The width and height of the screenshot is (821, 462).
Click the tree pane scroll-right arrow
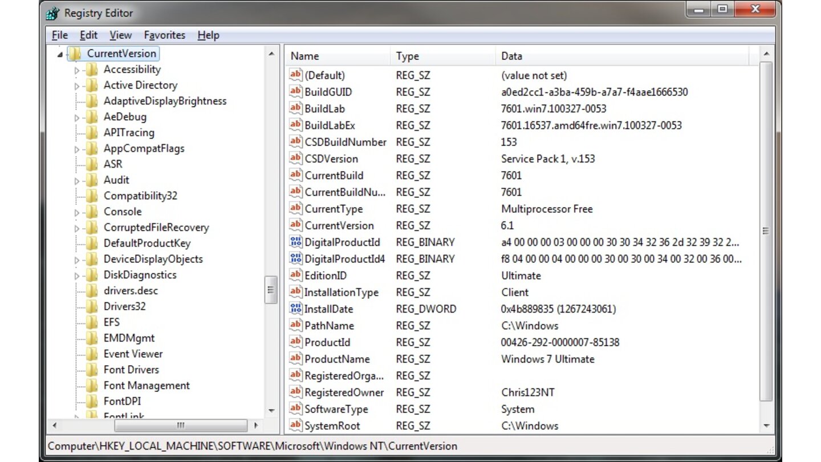pyautogui.click(x=255, y=425)
